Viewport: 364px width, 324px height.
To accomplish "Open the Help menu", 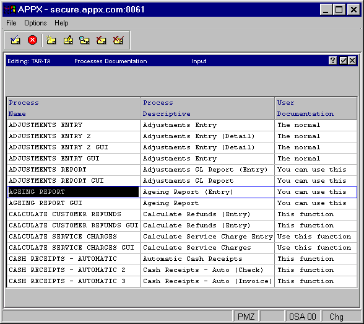I will tap(61, 23).
